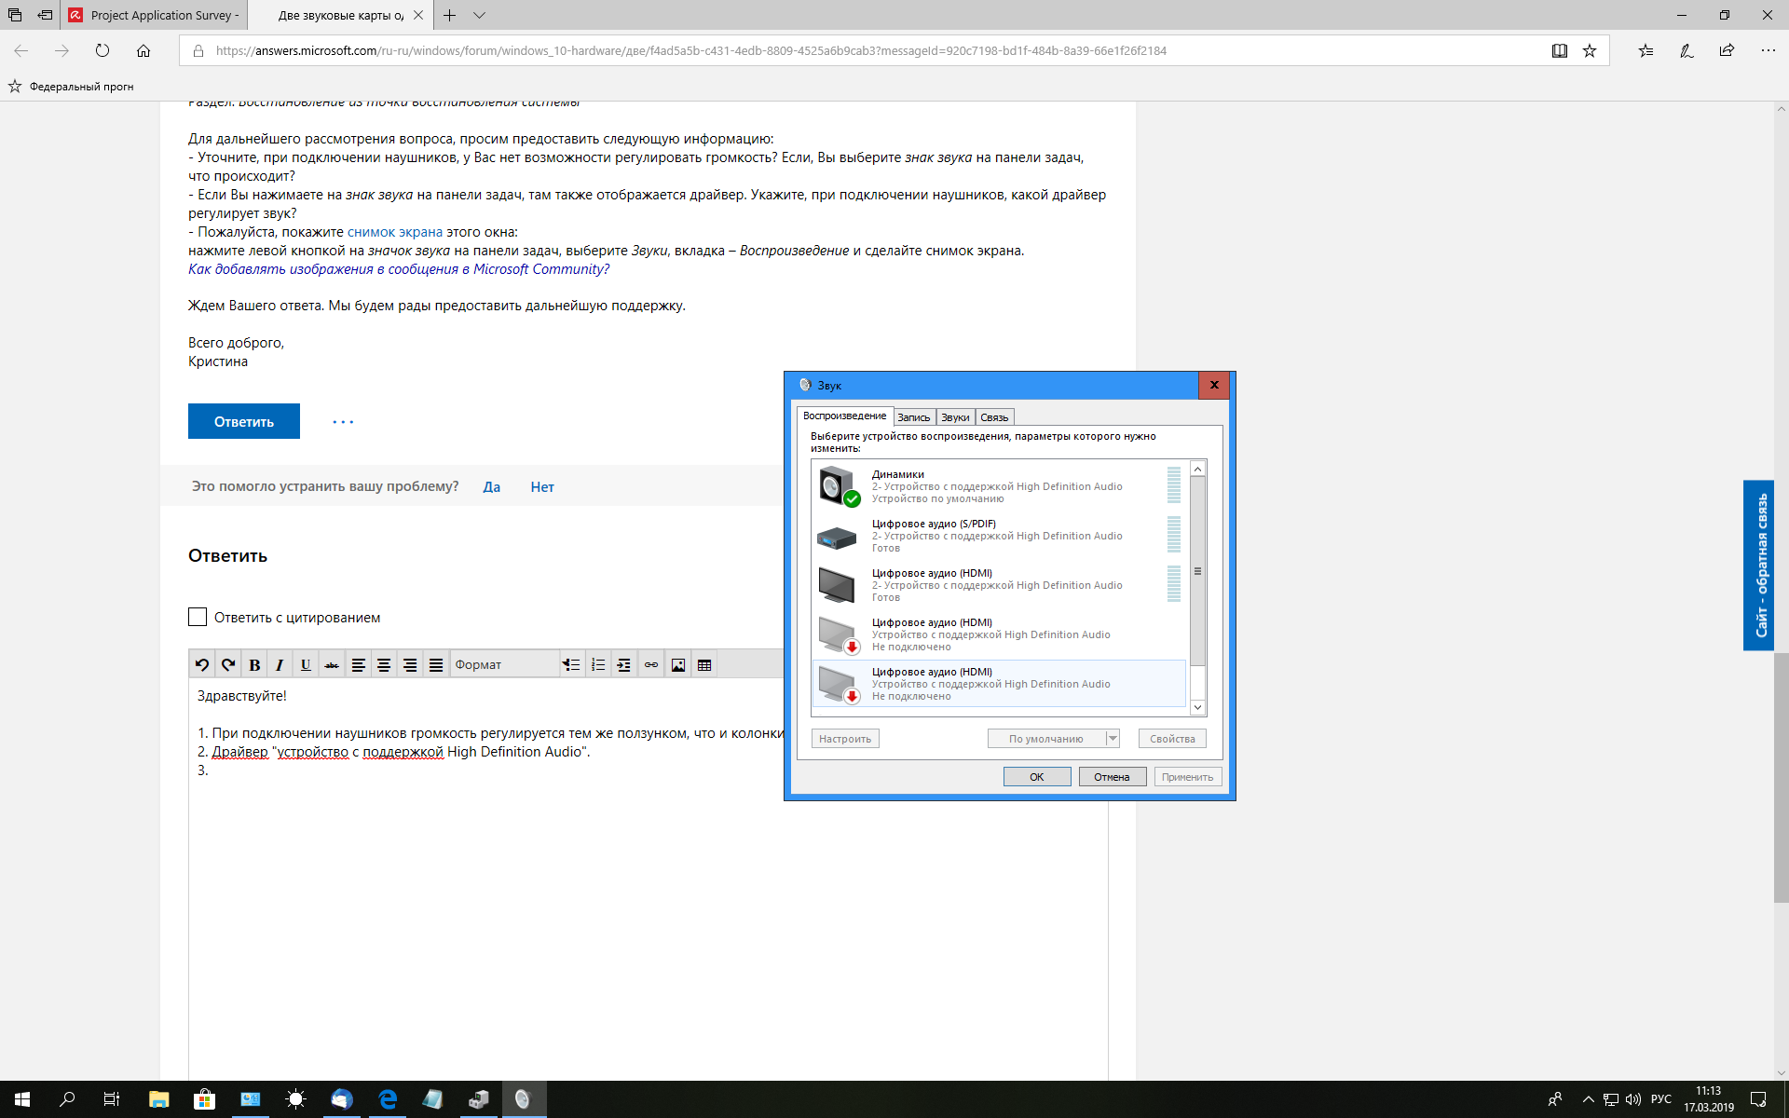Click the Bold formatting icon
1789x1118 pixels.
[x=255, y=663]
